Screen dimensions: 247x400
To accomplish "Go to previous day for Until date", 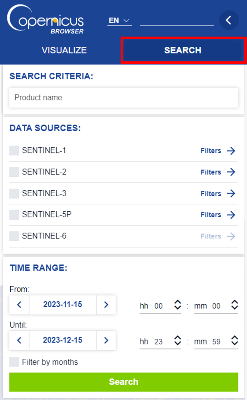I will pyautogui.click(x=19, y=340).
